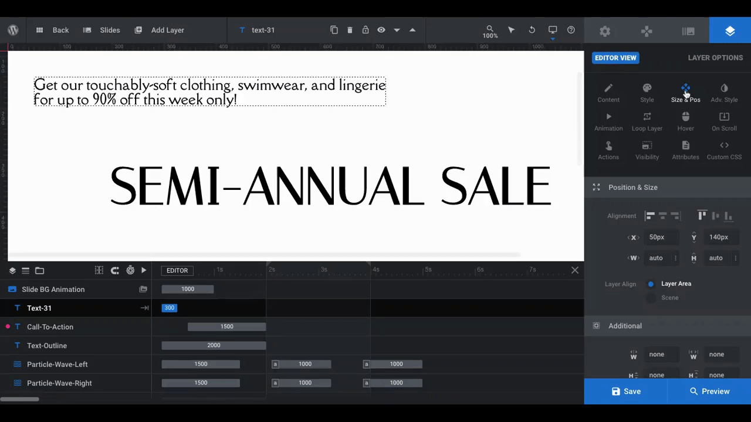Switch to the navigation options tab
This screenshot has height=422, width=751.
tap(647, 30)
